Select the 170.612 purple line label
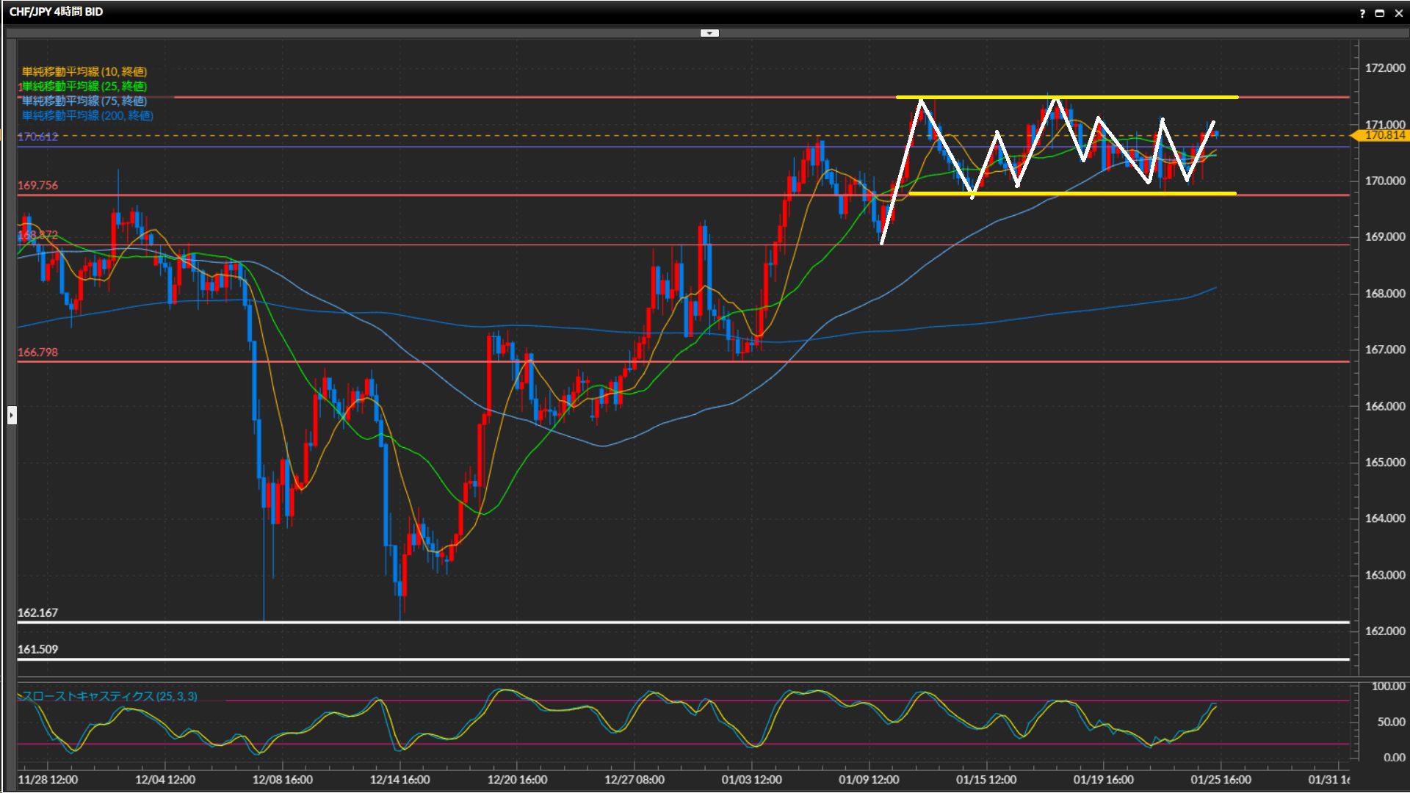Image resolution: width=1410 pixels, height=793 pixels. 37,137
